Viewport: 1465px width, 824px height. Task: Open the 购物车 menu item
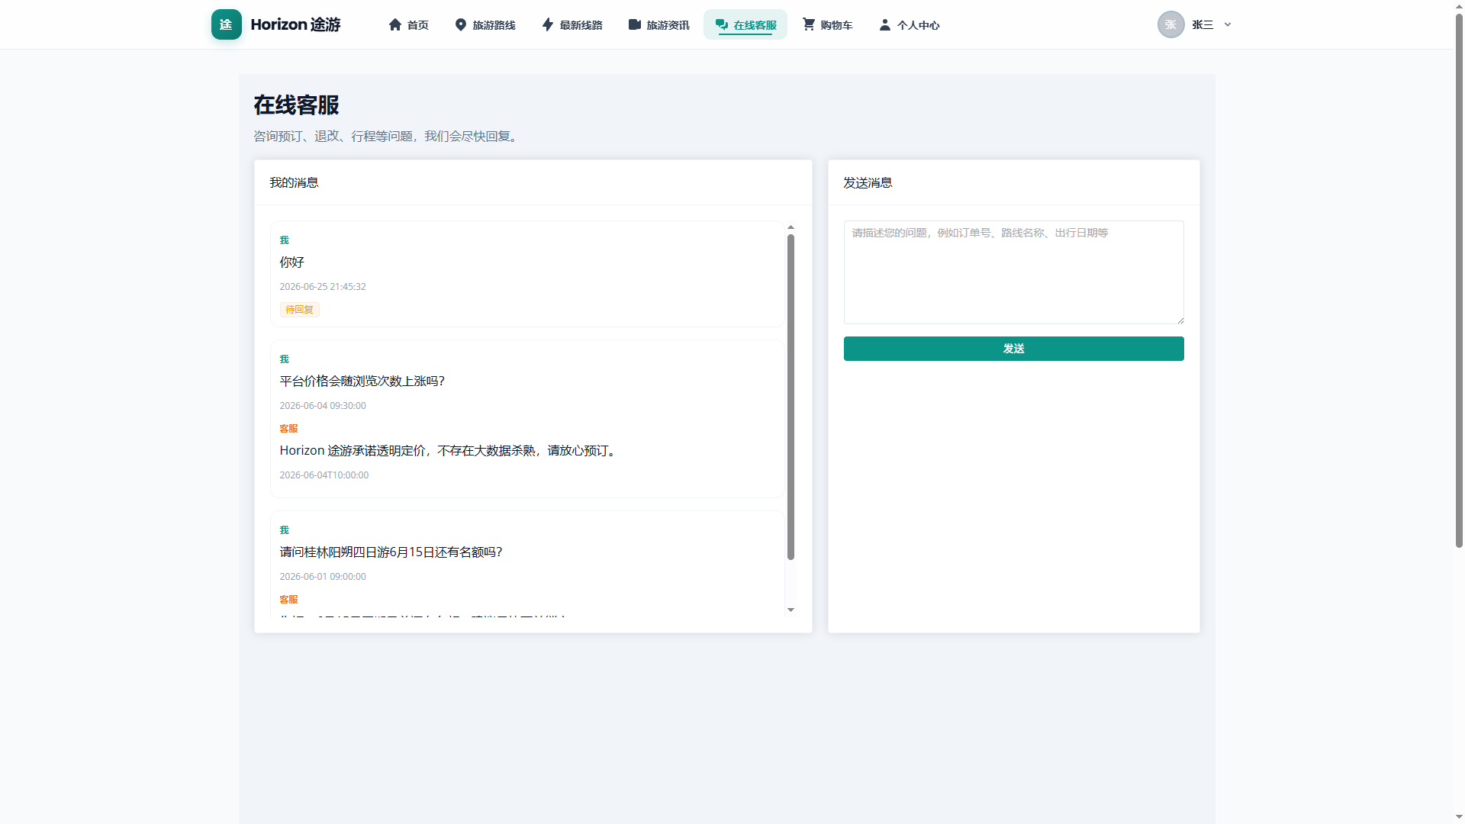pyautogui.click(x=828, y=24)
